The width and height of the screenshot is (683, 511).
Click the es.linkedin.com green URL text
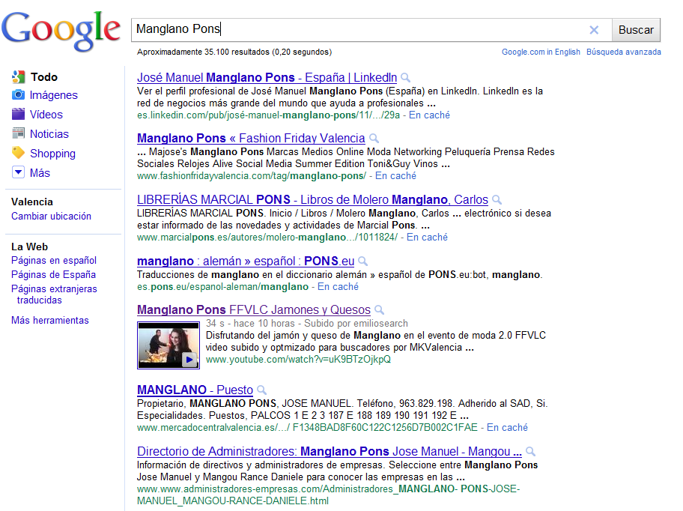pyautogui.click(x=268, y=115)
